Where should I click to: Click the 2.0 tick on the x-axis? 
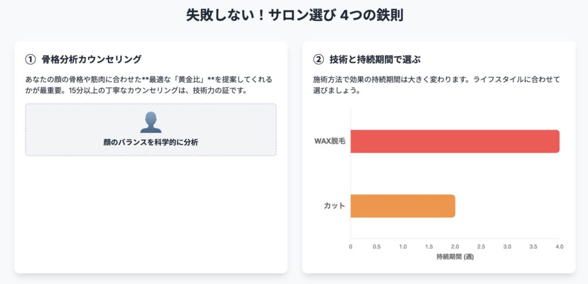[455, 247]
